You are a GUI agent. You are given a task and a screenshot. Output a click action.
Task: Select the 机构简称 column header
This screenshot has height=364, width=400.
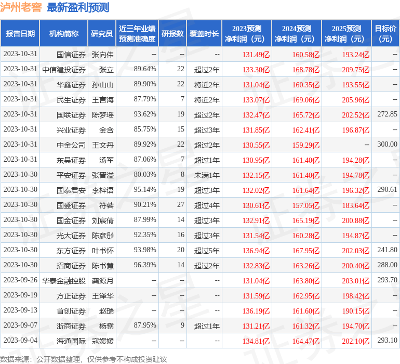coord(64,33)
